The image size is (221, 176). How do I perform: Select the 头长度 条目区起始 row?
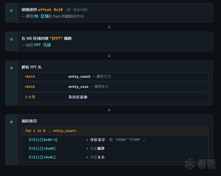click(x=115, y=97)
